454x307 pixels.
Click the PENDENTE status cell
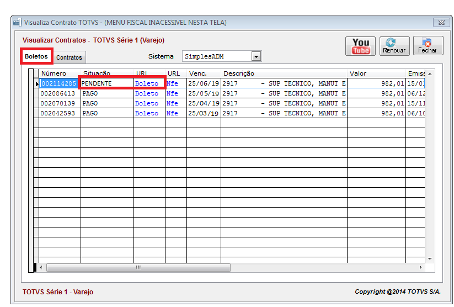(x=107, y=83)
